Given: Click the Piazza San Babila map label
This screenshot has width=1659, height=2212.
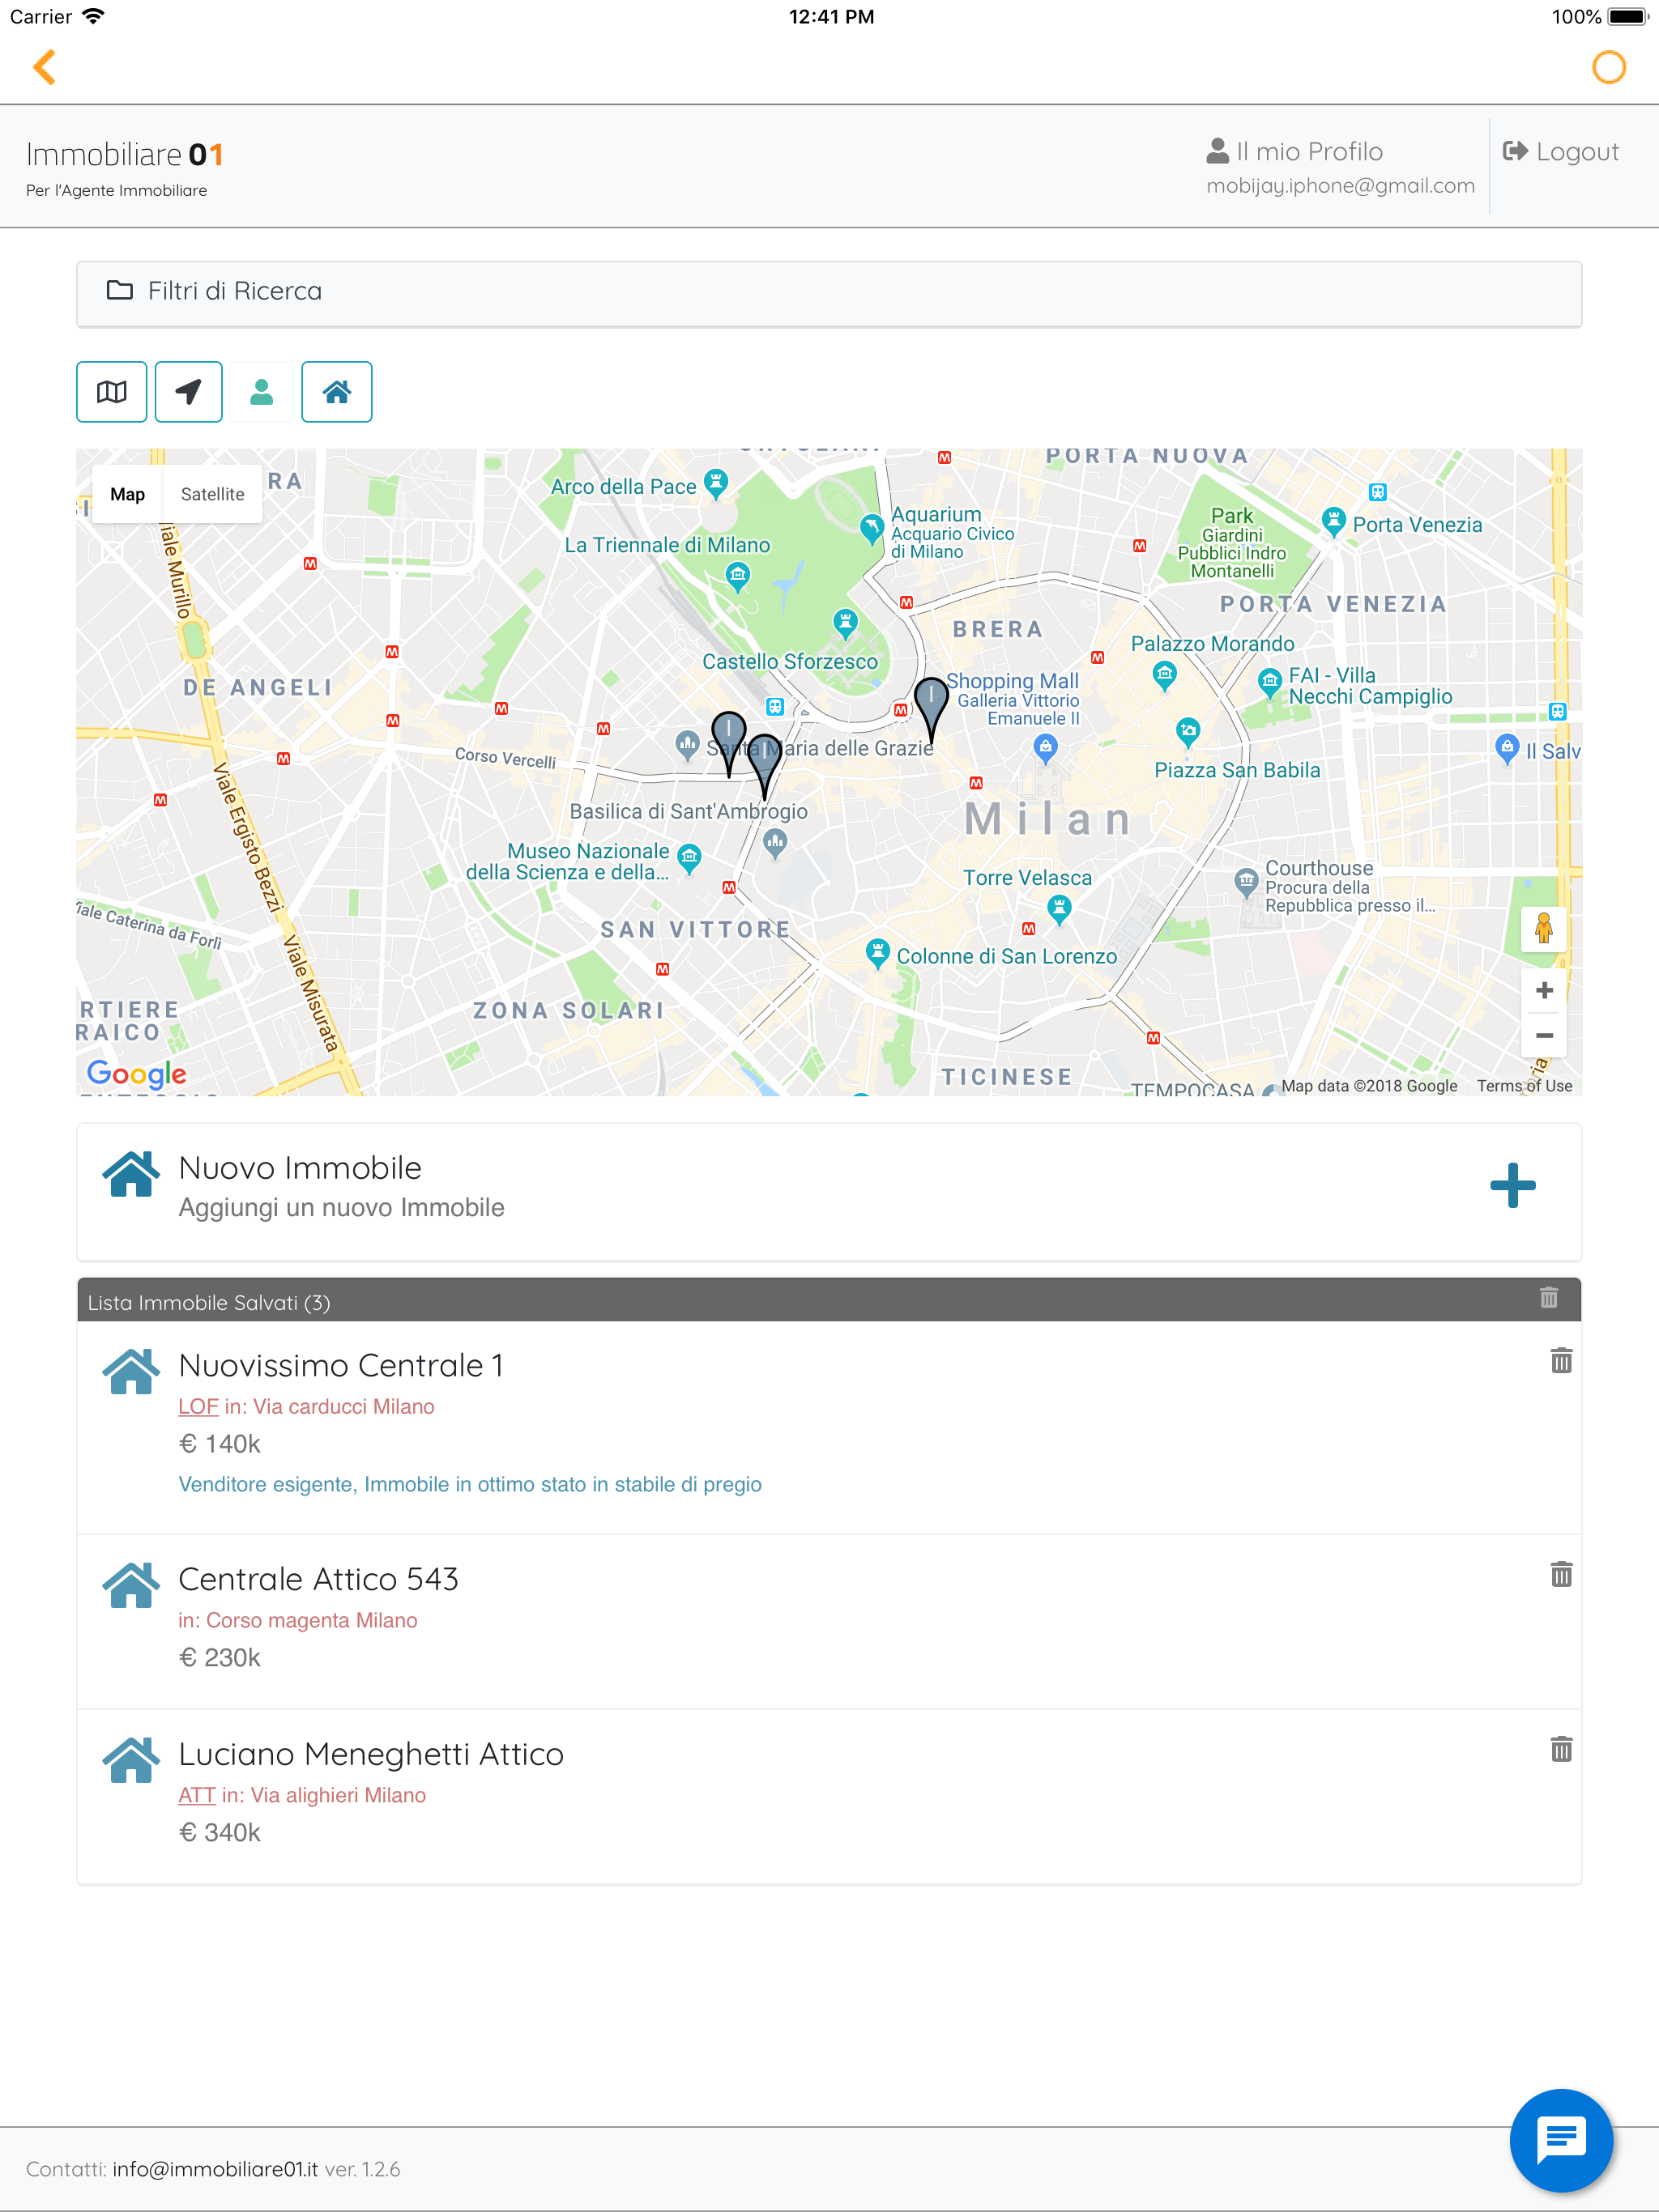Looking at the screenshot, I should click(x=1237, y=770).
